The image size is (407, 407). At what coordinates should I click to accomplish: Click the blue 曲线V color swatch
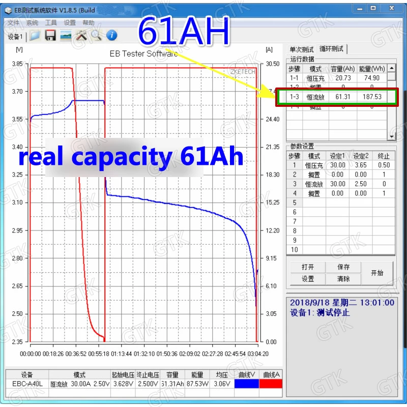point(246,384)
